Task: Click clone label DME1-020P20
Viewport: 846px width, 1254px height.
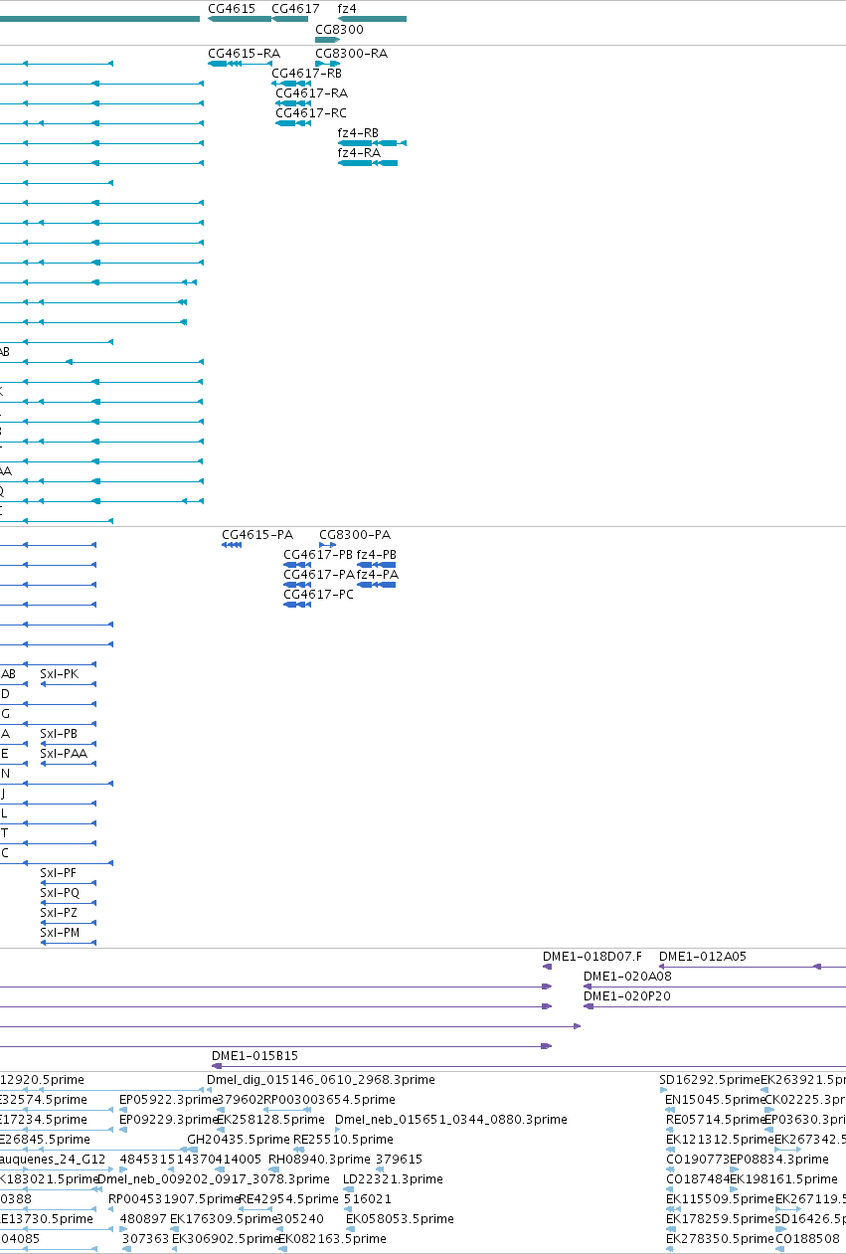Action: [627, 996]
